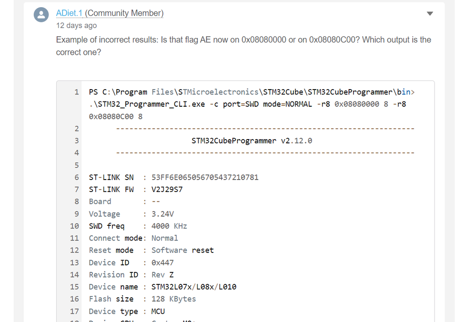The height and width of the screenshot is (322, 476).
Task: Expand the comment actions dropdown arrow
Action: (x=430, y=13)
